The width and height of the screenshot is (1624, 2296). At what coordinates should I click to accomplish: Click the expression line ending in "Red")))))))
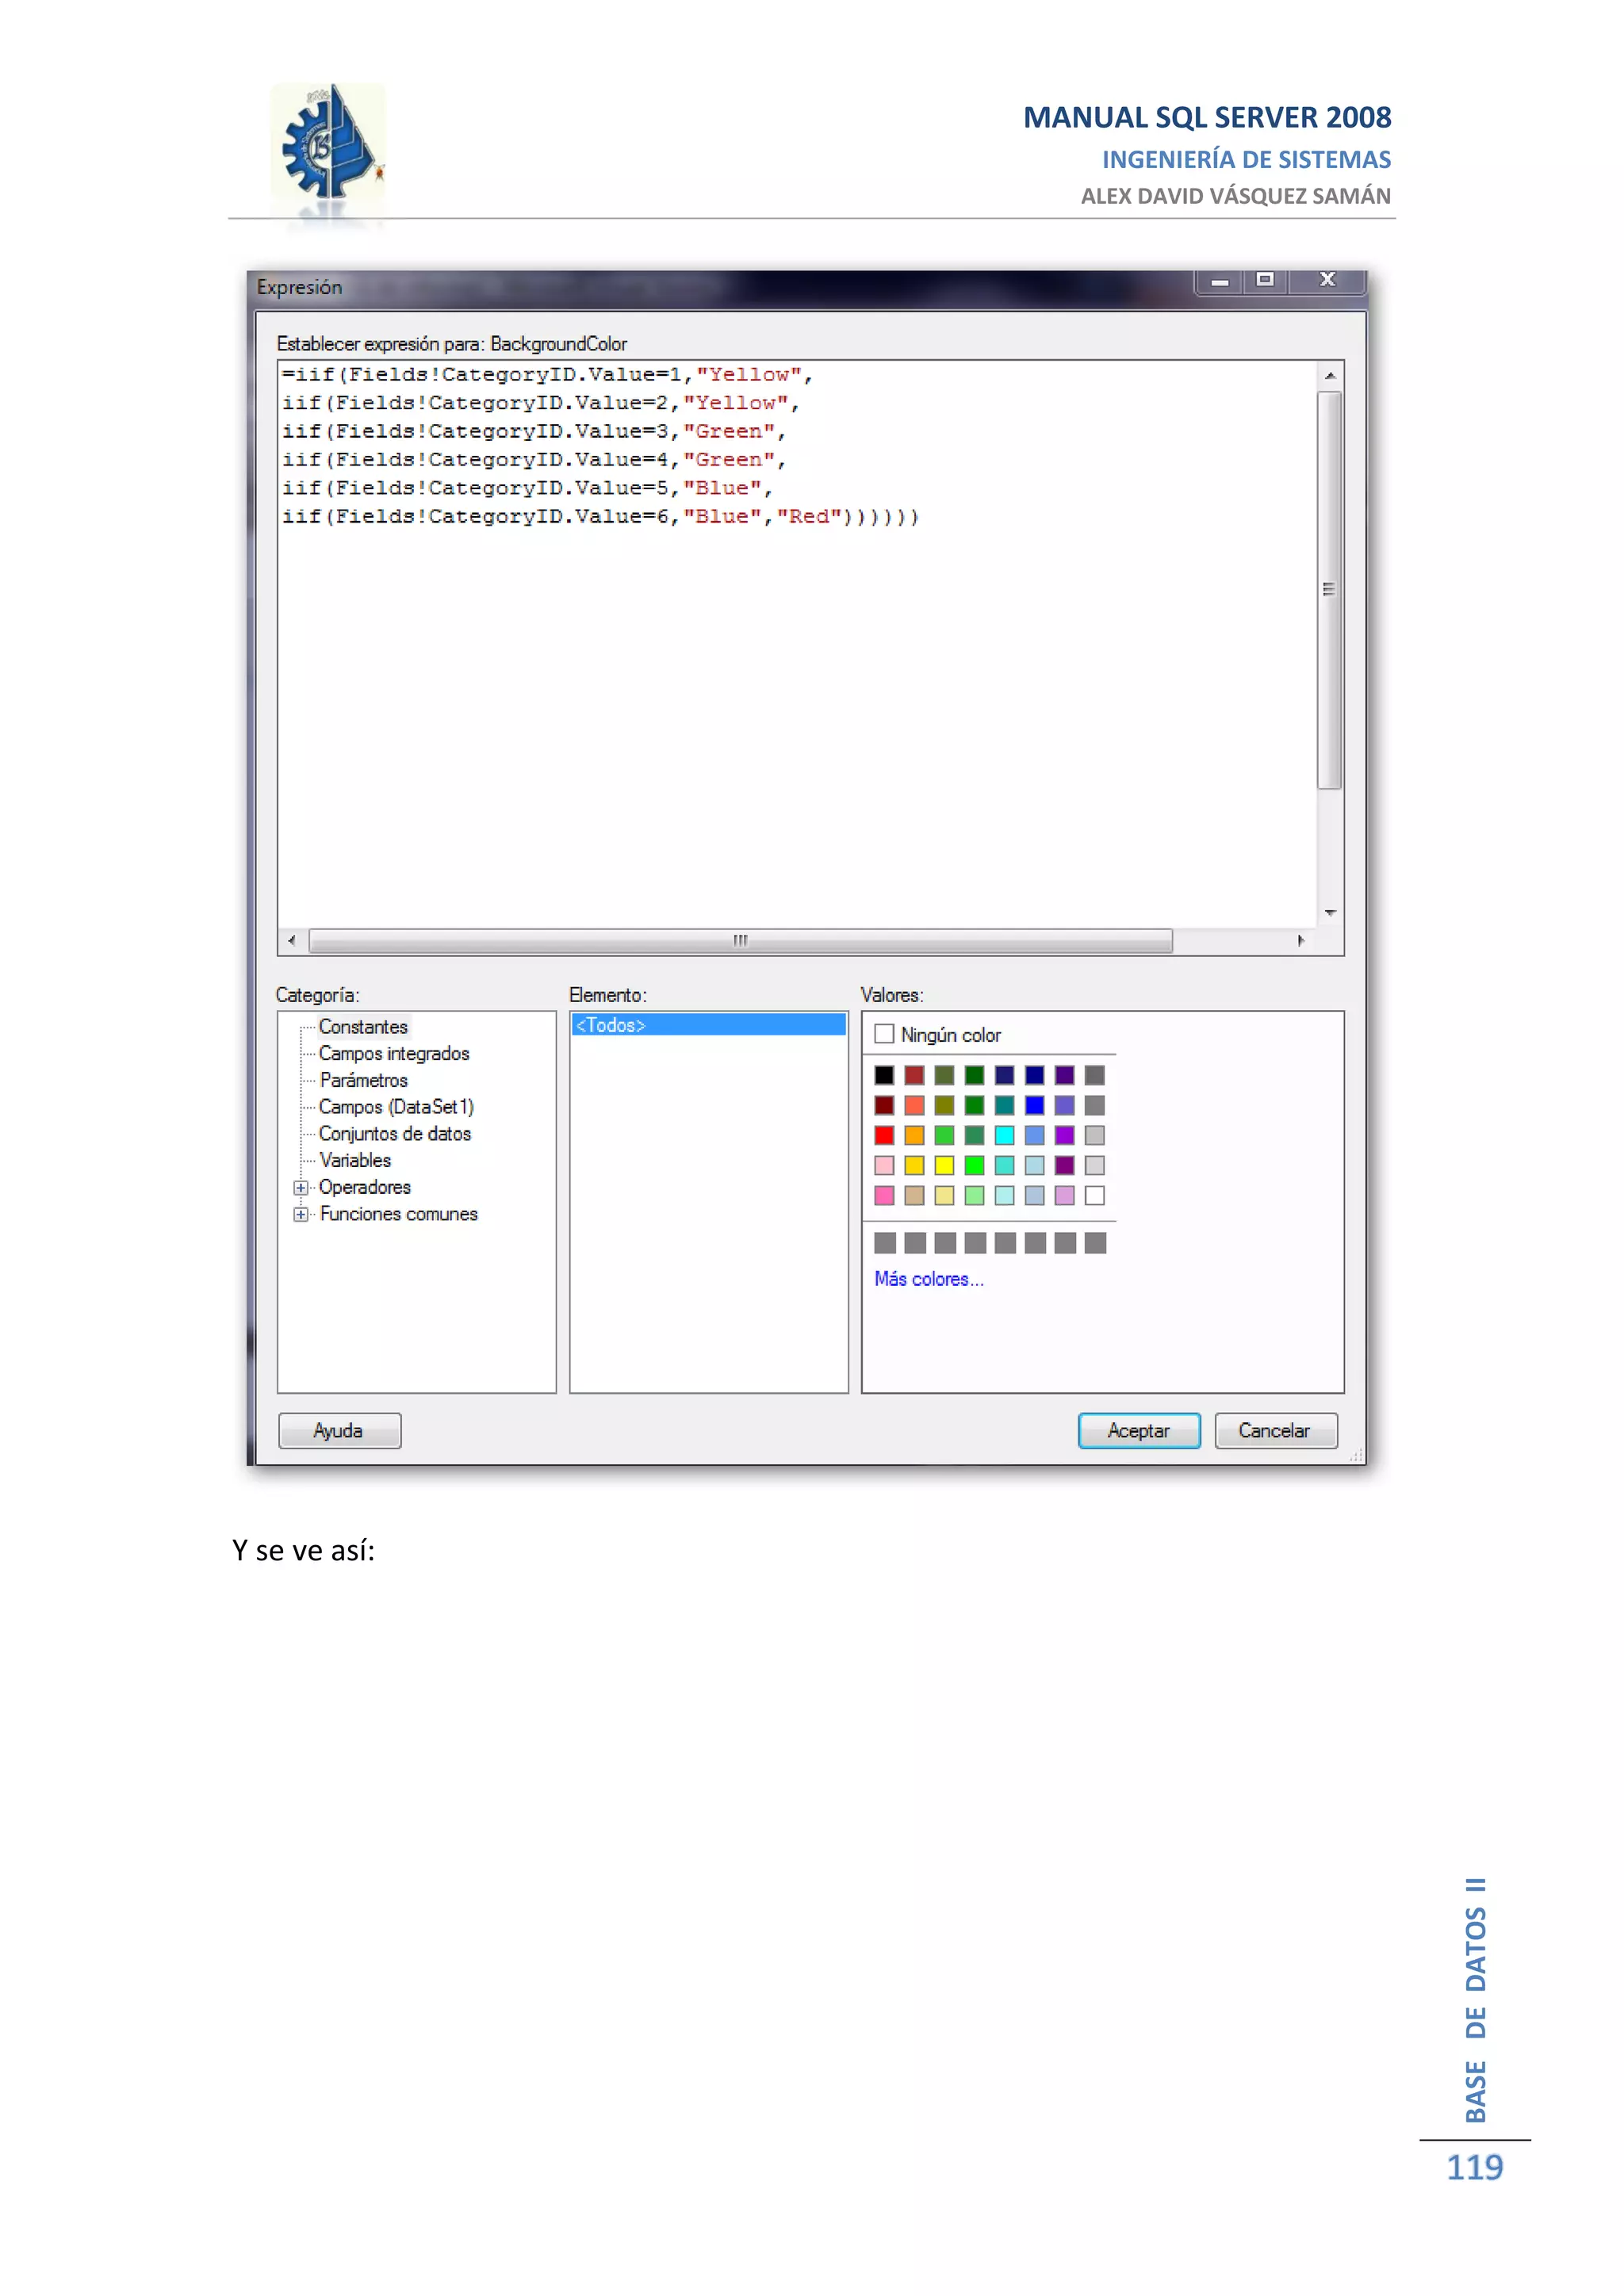tap(600, 517)
